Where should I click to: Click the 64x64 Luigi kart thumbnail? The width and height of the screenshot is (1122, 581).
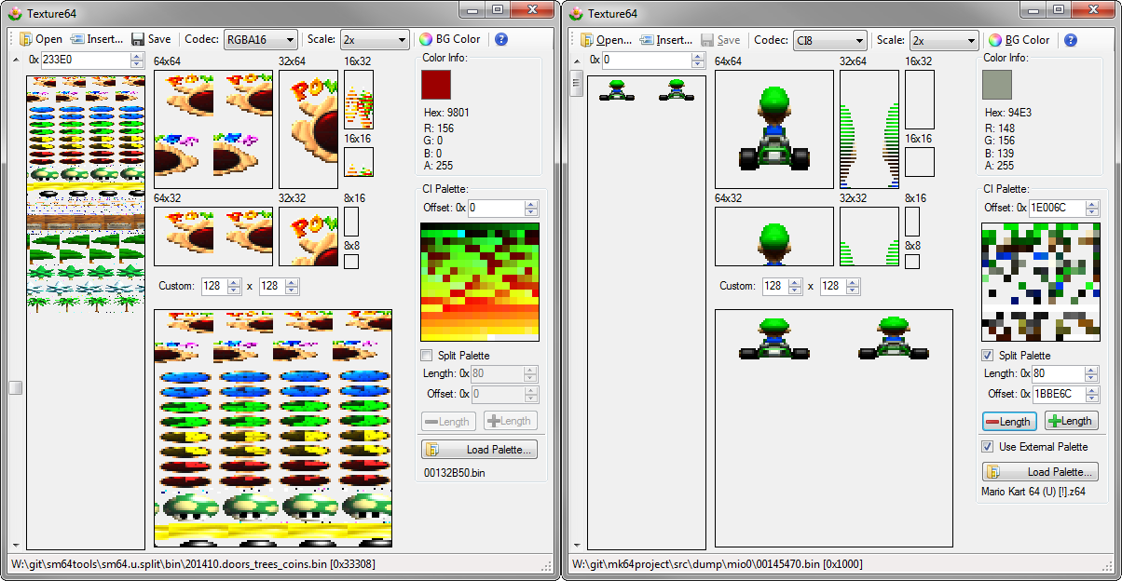(773, 129)
